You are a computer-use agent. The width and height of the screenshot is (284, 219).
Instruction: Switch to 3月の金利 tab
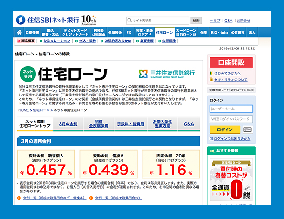pyautogui.click(x=68, y=124)
